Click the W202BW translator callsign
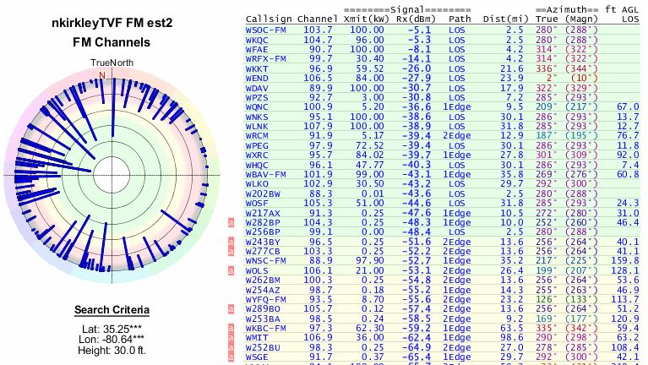The height and width of the screenshot is (365, 648). [x=262, y=193]
